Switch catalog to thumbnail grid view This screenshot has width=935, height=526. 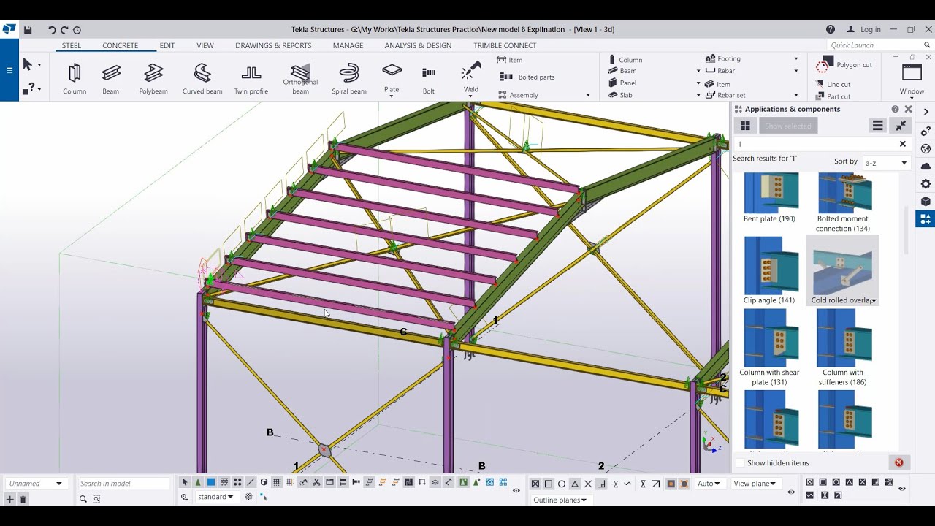[745, 126]
